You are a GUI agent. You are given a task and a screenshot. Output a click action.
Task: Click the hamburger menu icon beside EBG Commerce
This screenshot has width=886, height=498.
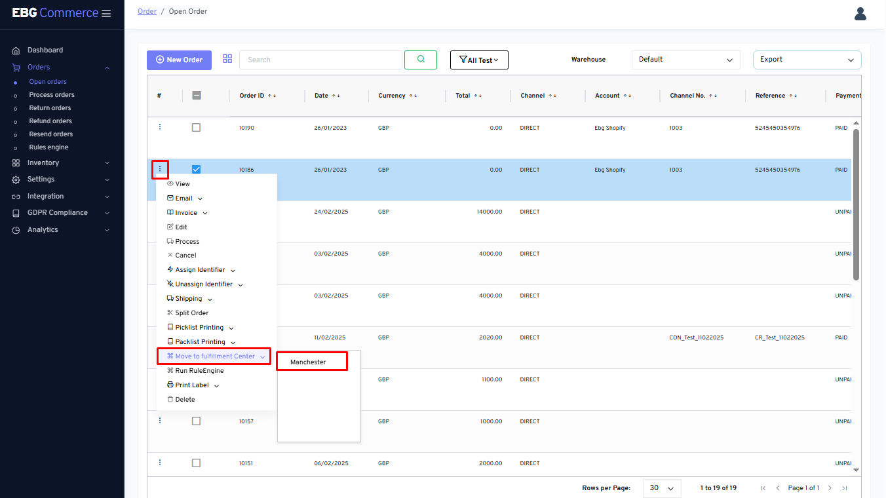tap(106, 14)
